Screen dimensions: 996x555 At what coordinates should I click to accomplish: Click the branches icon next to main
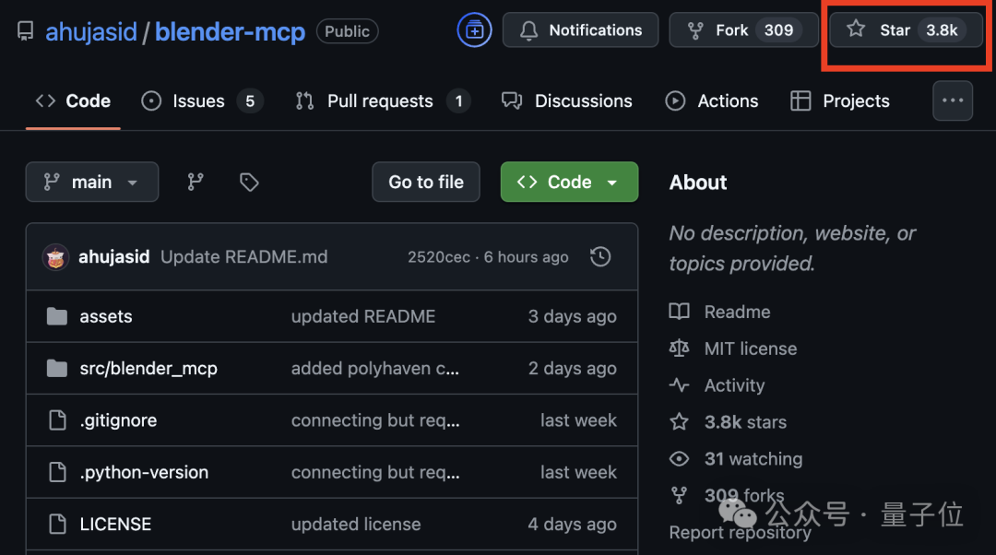pyautogui.click(x=196, y=183)
